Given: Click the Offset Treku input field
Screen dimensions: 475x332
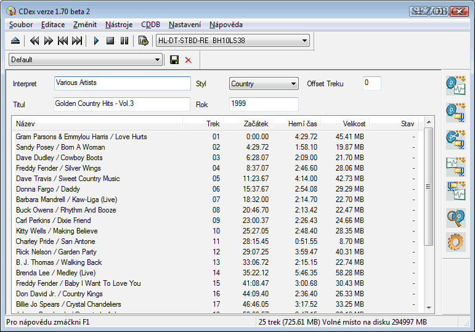Looking at the screenshot, I should 371,83.
